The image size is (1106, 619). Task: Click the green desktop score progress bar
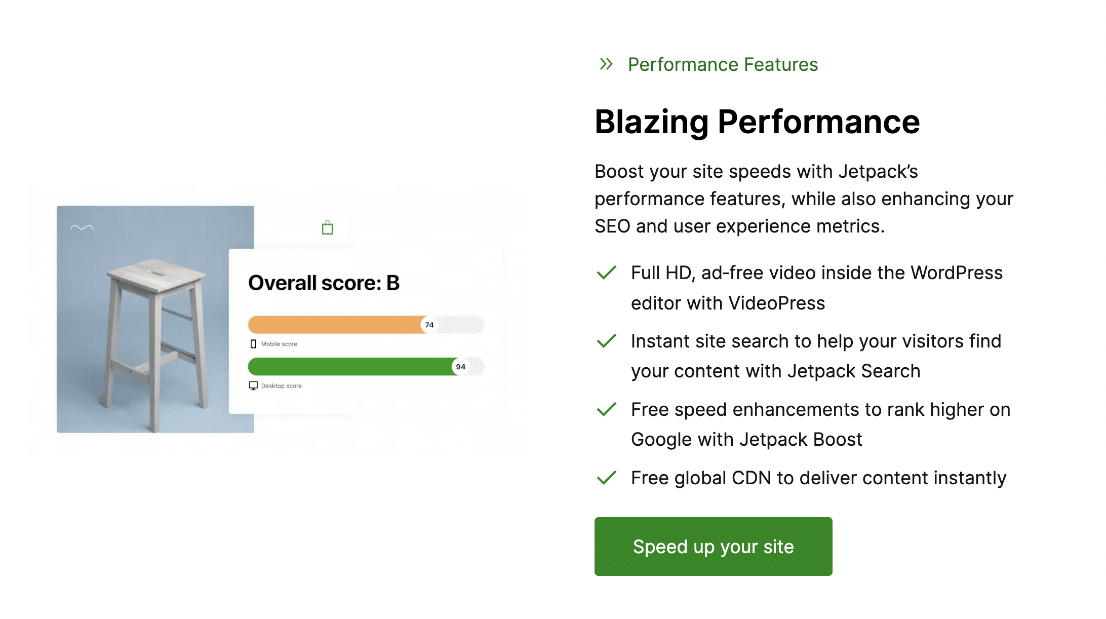(349, 367)
